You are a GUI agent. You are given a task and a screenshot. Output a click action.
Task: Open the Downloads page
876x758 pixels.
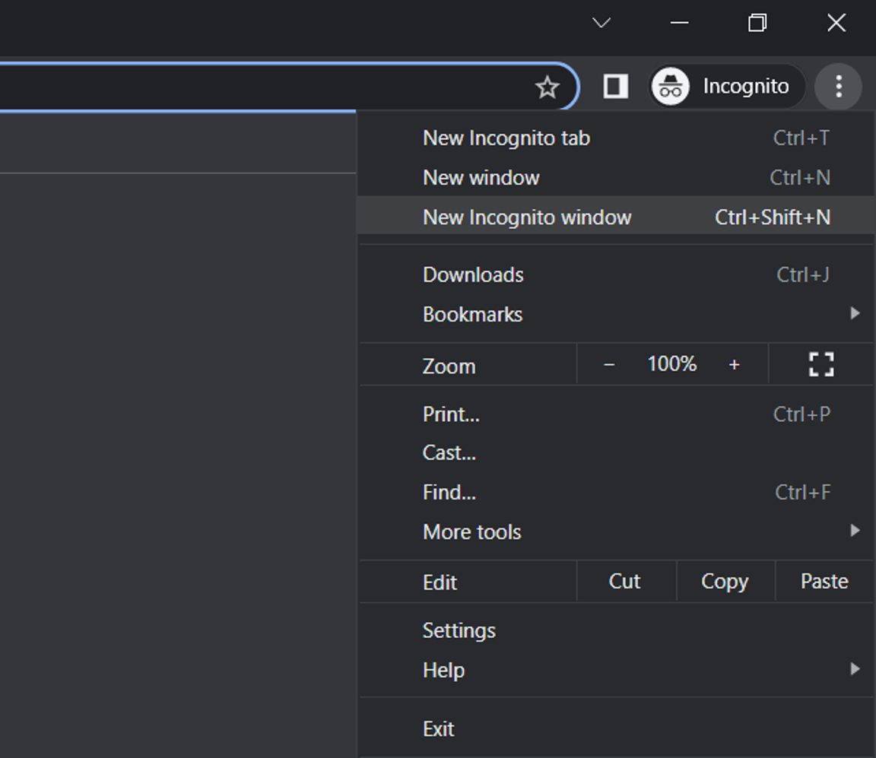(x=473, y=274)
